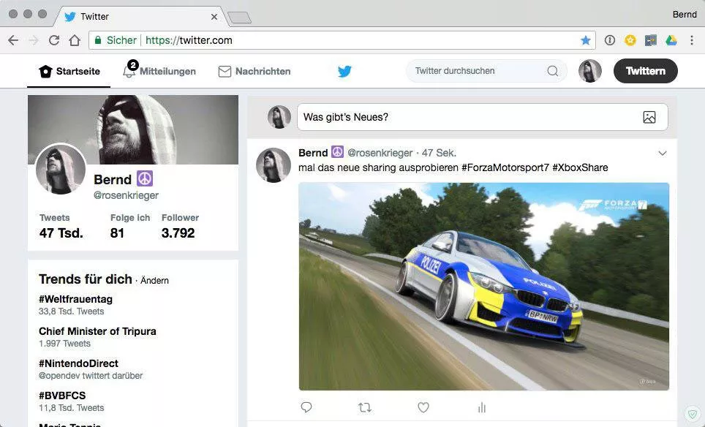The height and width of the screenshot is (427, 705).
Task: Bookmark page with the blue star icon
Action: point(585,40)
